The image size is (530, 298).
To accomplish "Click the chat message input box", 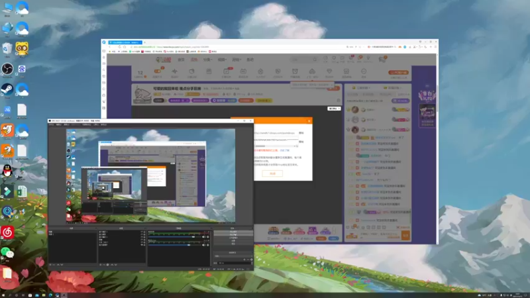I will (x=380, y=236).
